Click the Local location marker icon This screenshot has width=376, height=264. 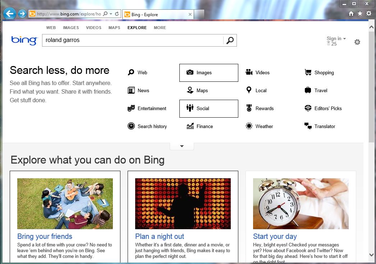click(x=249, y=90)
